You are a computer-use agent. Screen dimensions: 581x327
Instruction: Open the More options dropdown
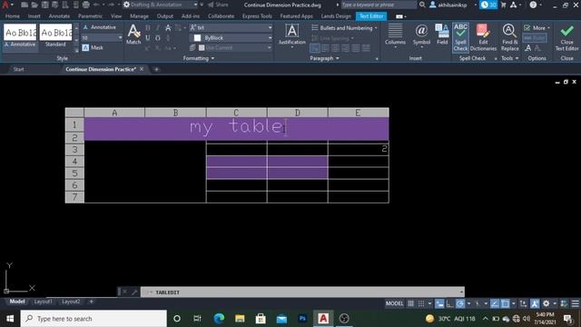(537, 28)
